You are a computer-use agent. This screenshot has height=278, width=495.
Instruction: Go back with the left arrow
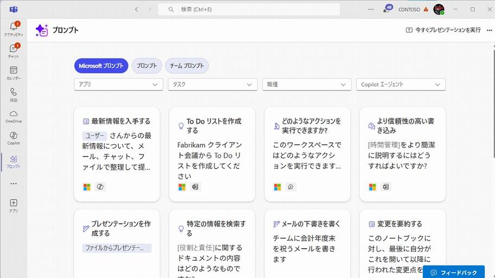(136, 9)
